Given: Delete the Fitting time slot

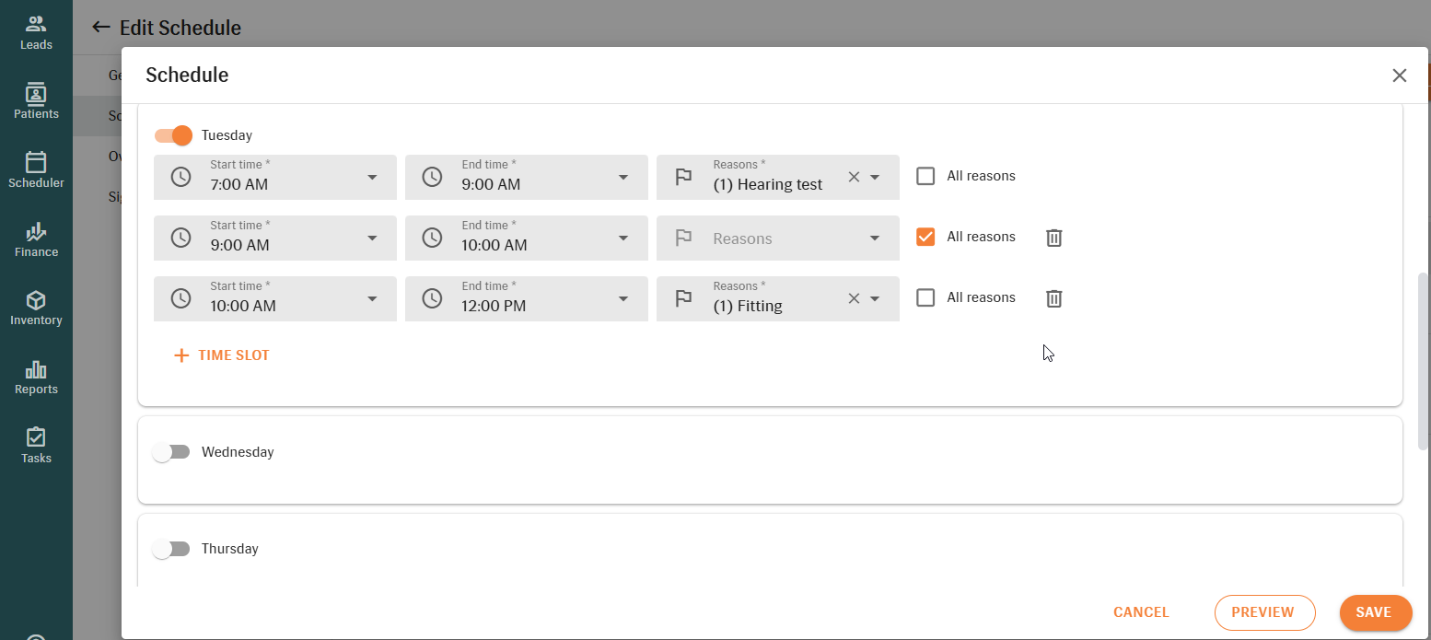Looking at the screenshot, I should (1054, 298).
